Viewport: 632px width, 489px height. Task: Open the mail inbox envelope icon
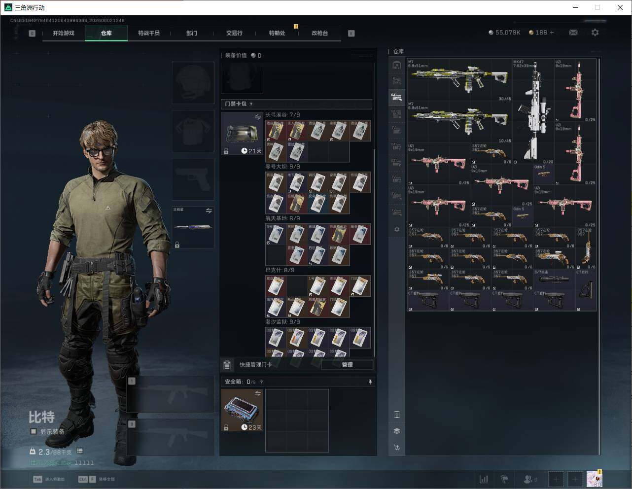pos(573,33)
